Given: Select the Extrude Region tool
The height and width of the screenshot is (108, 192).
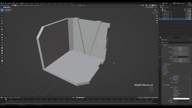Looking at the screenshot, I should [2, 35].
